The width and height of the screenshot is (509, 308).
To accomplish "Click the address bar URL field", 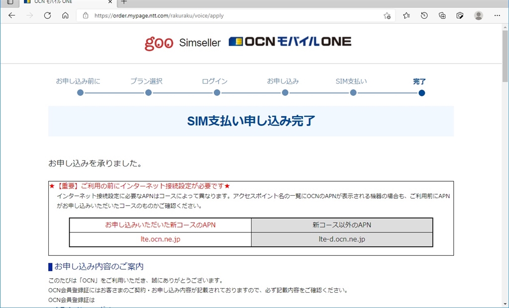I will (x=236, y=15).
